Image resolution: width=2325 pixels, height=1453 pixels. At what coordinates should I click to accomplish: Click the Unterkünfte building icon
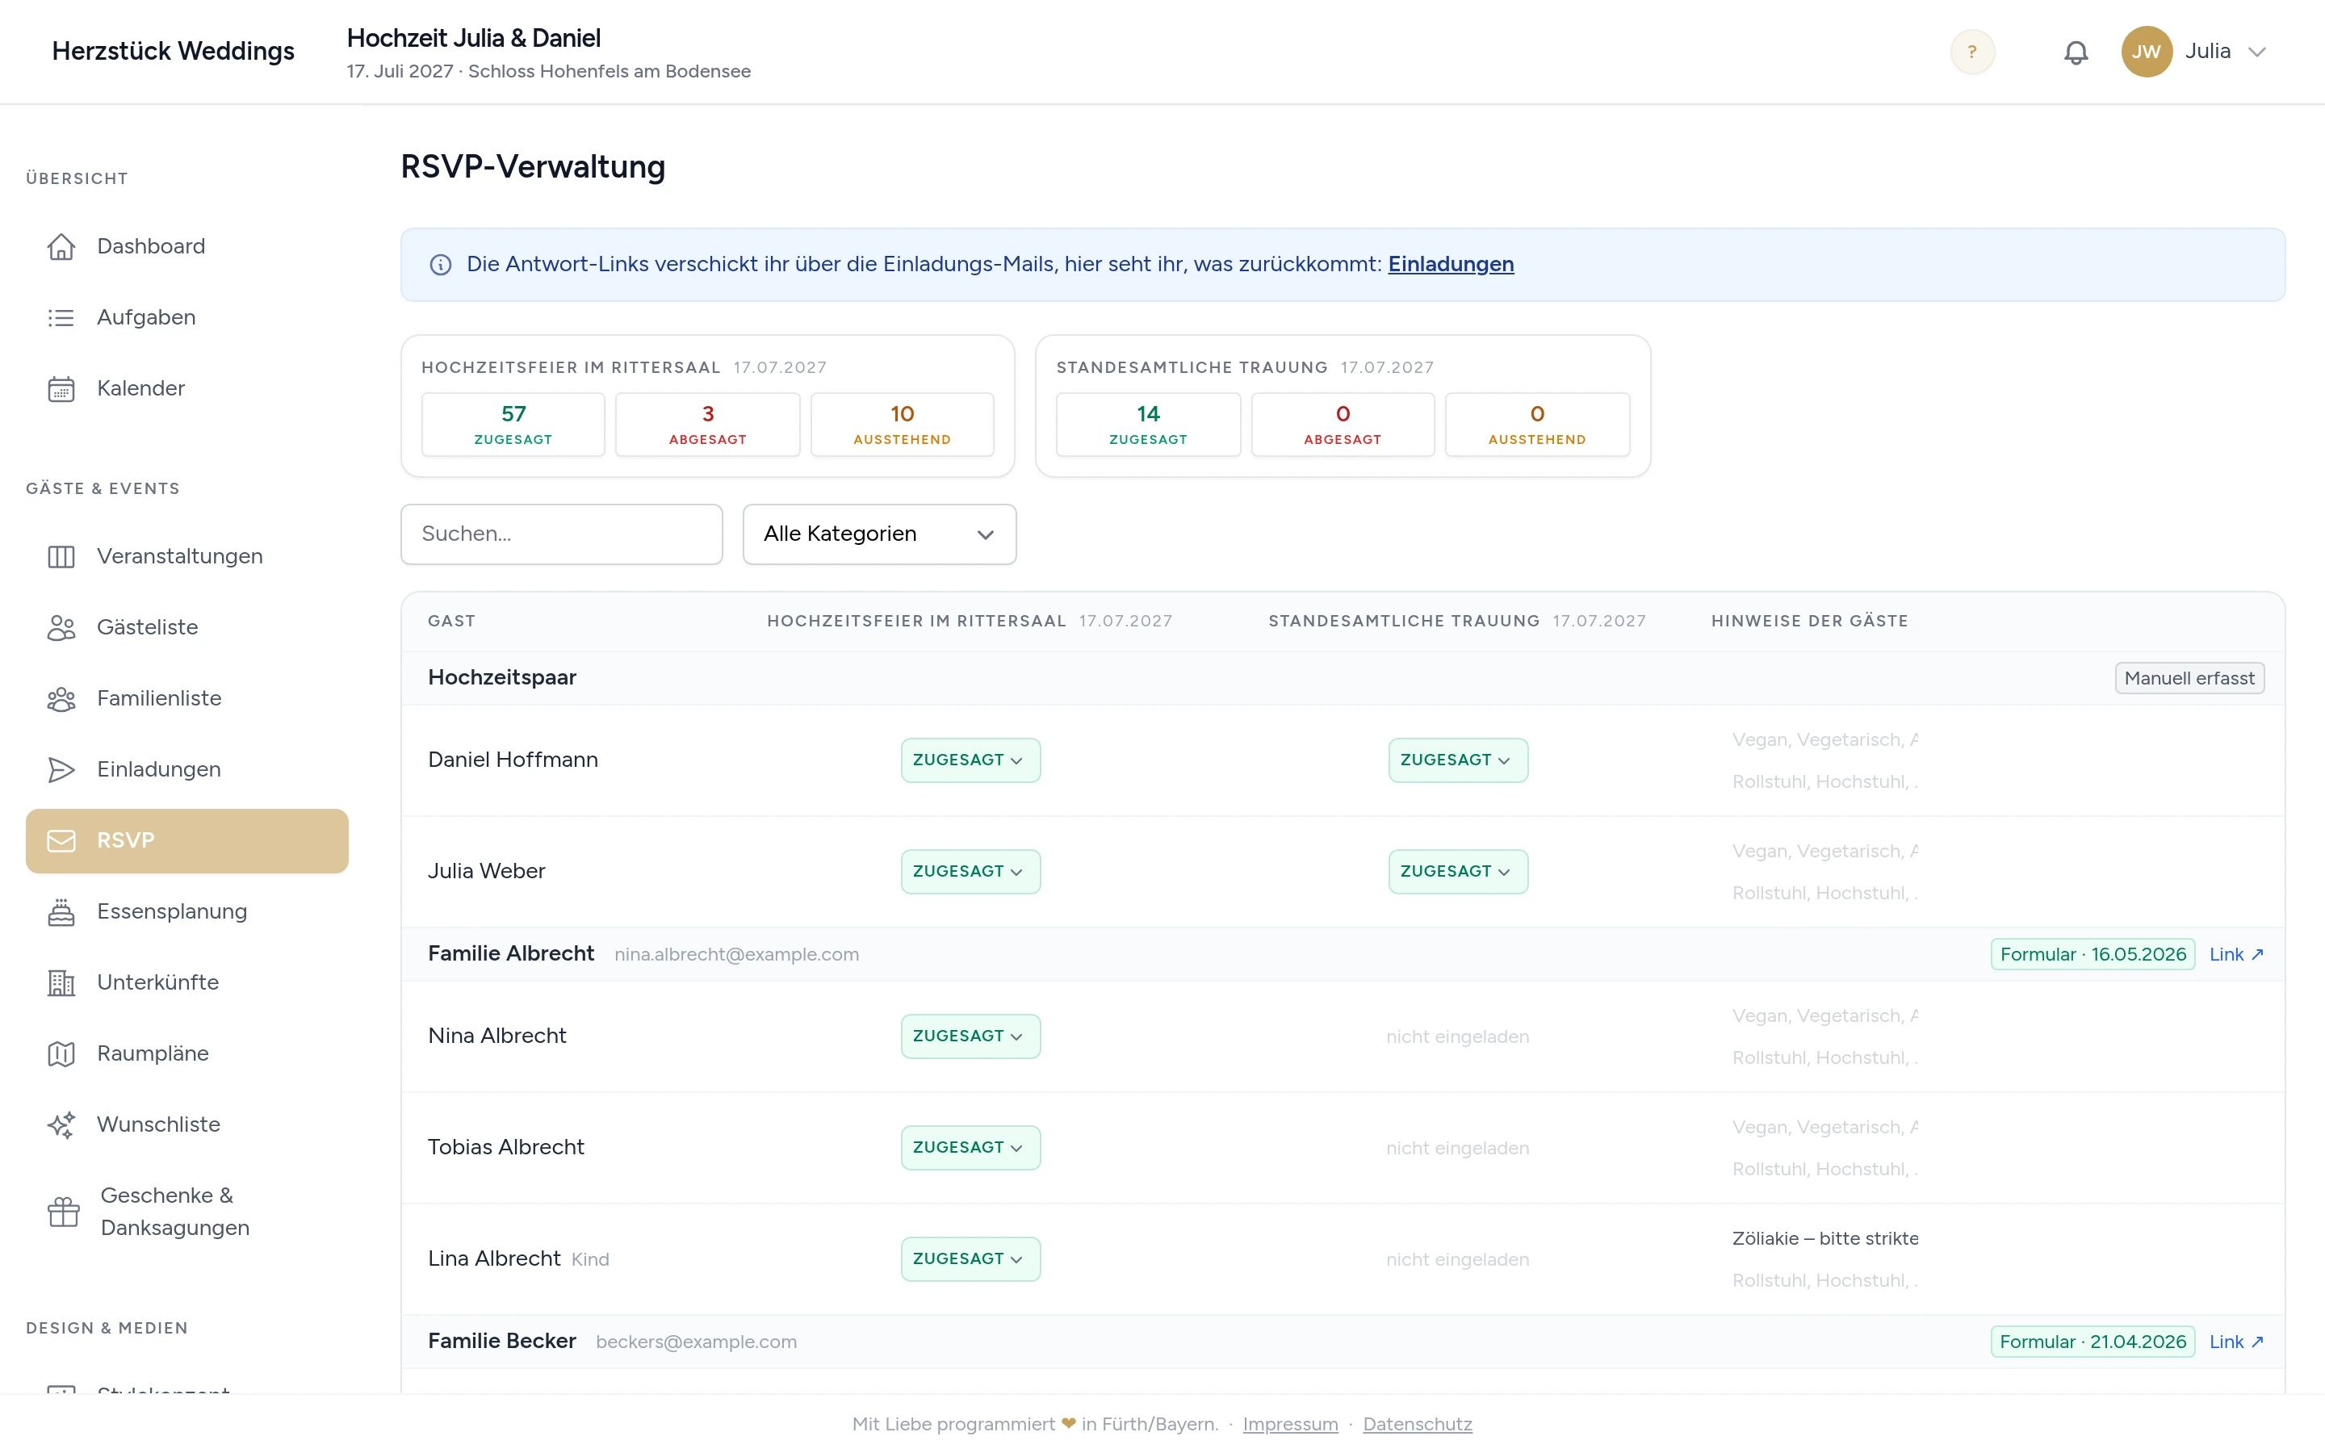(x=61, y=983)
